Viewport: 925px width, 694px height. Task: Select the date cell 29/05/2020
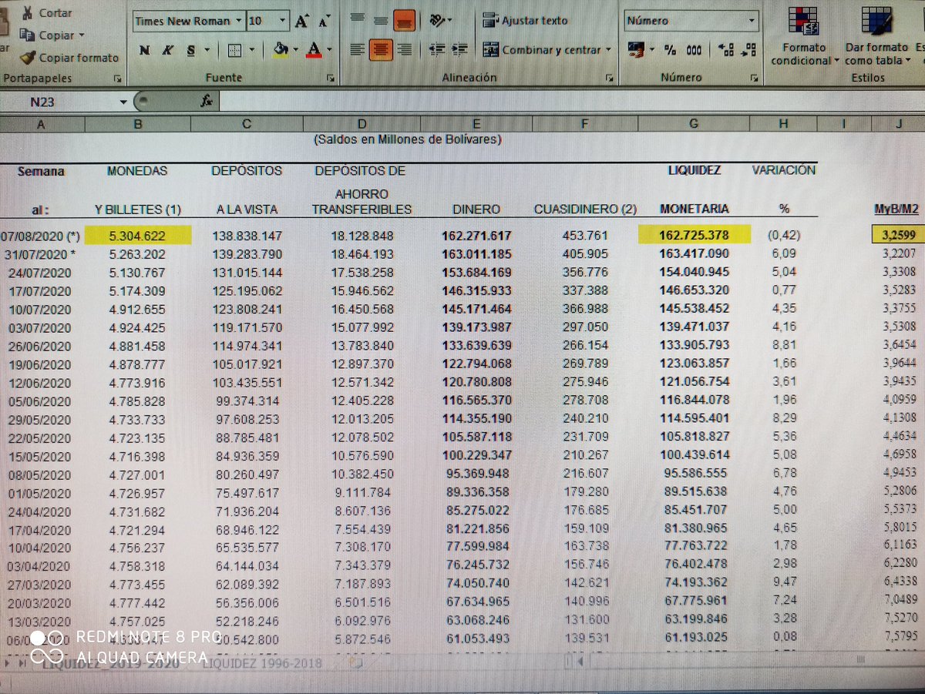(x=40, y=420)
